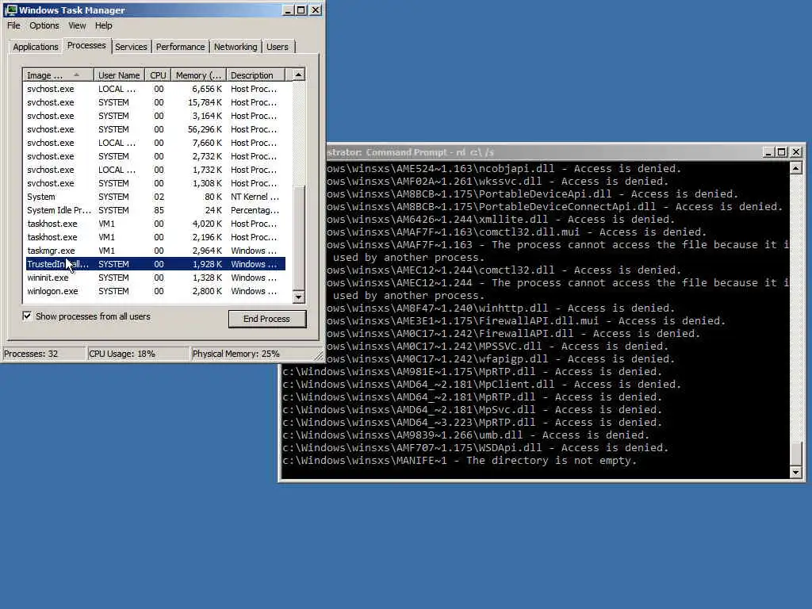This screenshot has height=609, width=812.
Task: Close the Task Manager window
Action: click(x=316, y=10)
